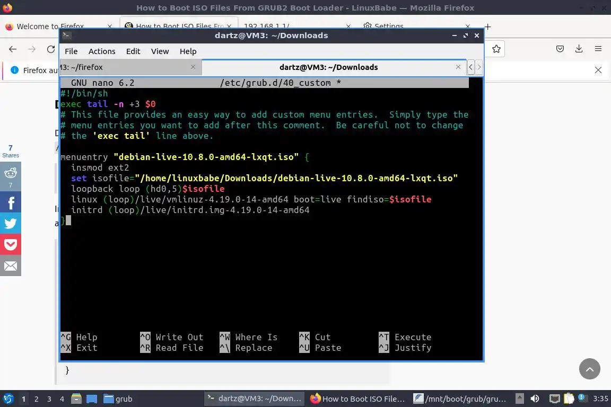Image resolution: width=611 pixels, height=407 pixels.
Task: Click the 'exec tail -n +3 $0' line
Action: (x=108, y=104)
